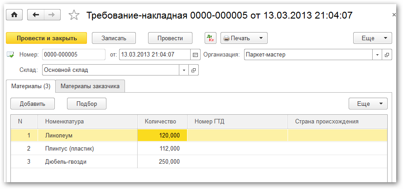The image size is (403, 189).
Task: Sort by Количество column header
Action: click(163, 122)
